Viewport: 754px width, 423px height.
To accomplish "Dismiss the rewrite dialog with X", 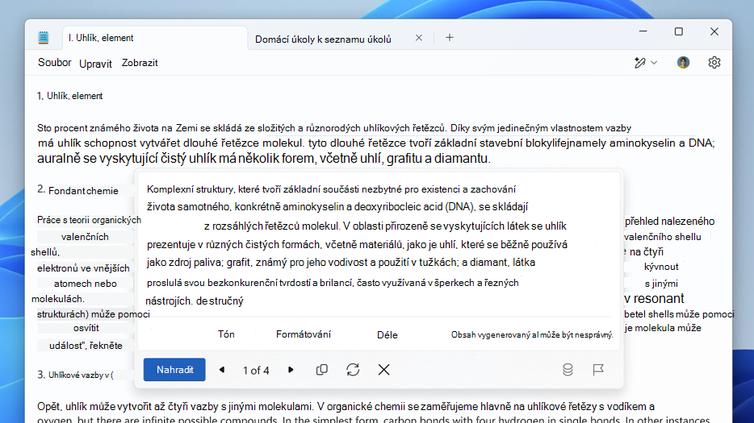I will pos(383,370).
